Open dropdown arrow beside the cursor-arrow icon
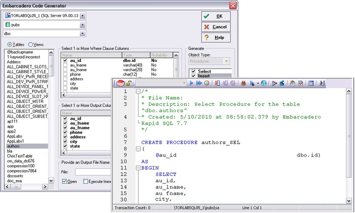This screenshot has height=213, width=355. click(x=258, y=83)
